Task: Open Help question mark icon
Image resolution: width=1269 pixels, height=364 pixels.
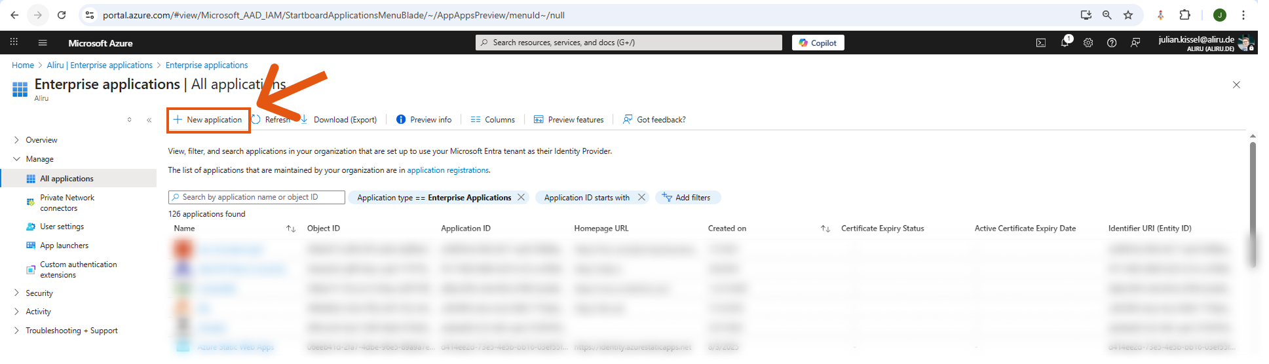Action: click(x=1112, y=43)
